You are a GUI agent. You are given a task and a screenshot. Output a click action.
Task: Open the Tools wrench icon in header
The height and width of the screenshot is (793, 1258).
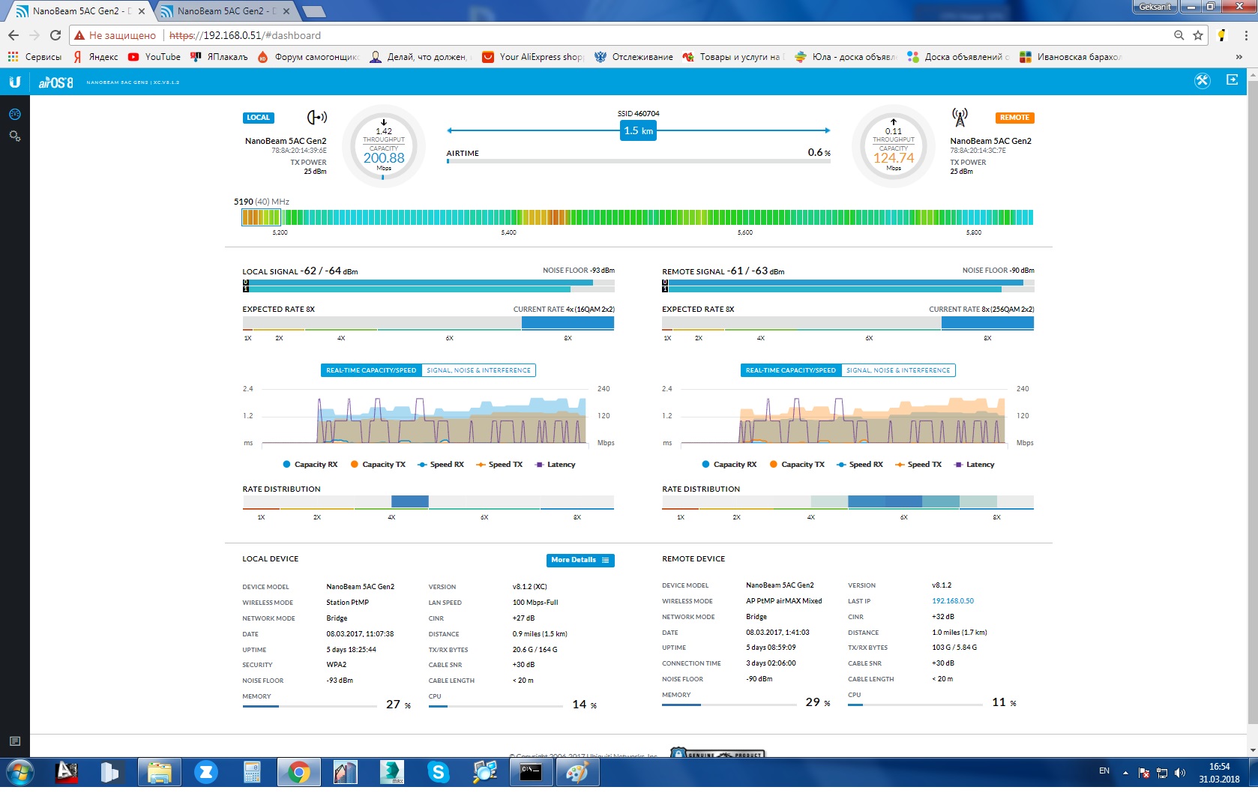pyautogui.click(x=1203, y=81)
